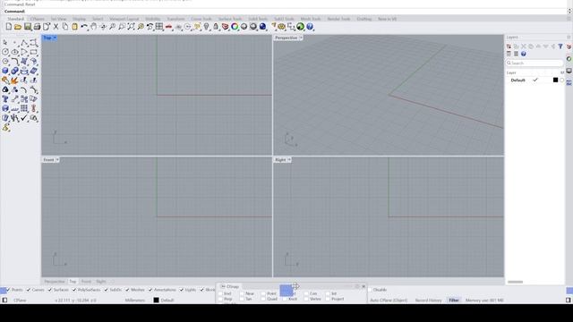This screenshot has height=322, width=573.
Task: Click Auto CPlane (Object) status button
Action: tap(389, 301)
